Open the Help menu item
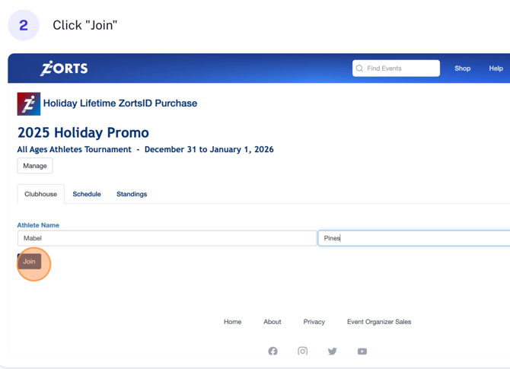Screen dimensions: 510x369 click(496, 68)
